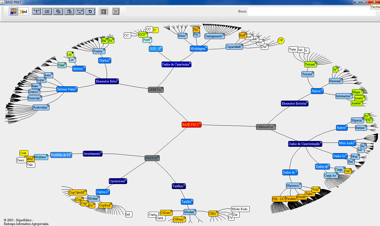This screenshot has height=226, width=380.
Task: Click the XML export icon
Action: coord(24,11)
